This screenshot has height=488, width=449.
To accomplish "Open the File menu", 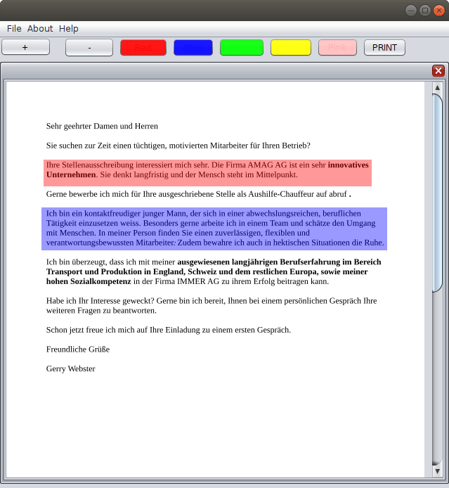I will pyautogui.click(x=14, y=29).
